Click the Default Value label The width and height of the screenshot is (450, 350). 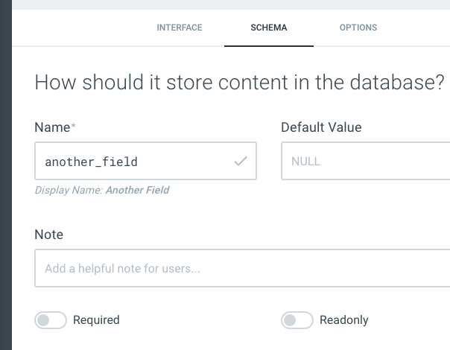(x=321, y=127)
